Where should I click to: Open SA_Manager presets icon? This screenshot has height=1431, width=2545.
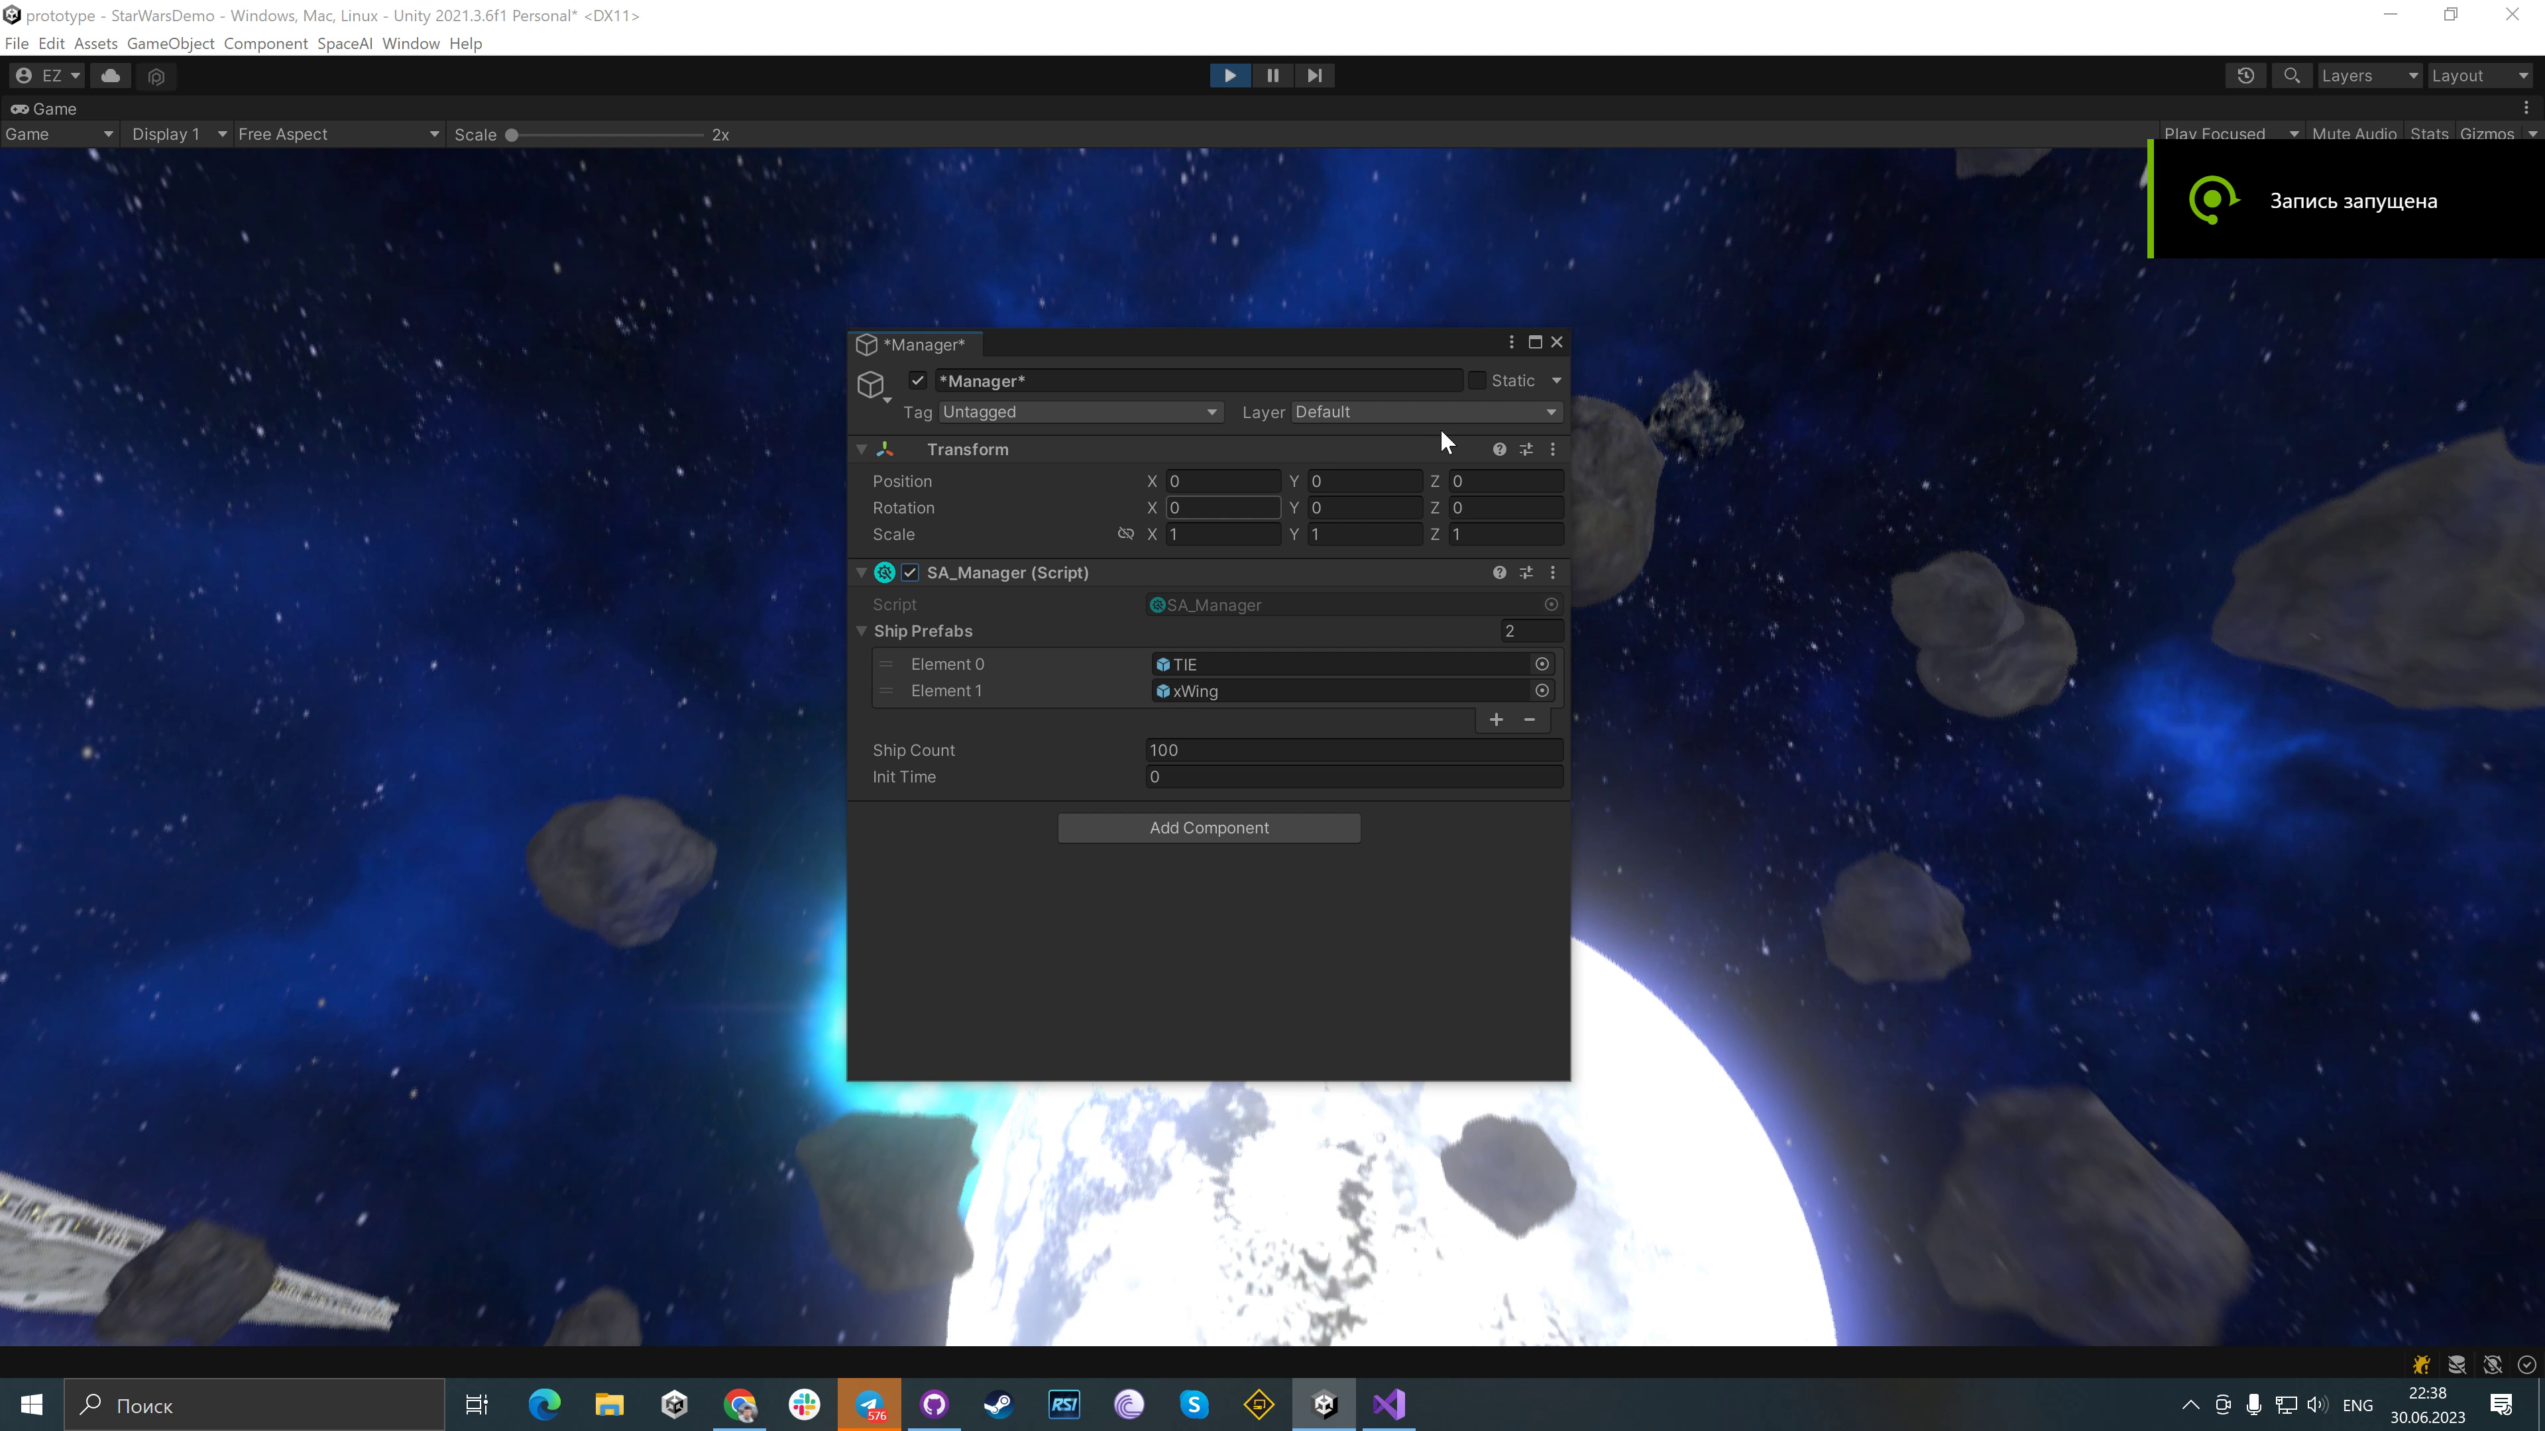(x=1526, y=573)
